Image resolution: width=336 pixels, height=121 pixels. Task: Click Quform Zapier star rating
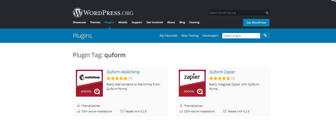(220, 78)
